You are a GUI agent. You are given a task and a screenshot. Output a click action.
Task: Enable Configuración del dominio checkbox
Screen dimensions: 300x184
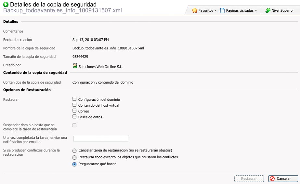74,99
